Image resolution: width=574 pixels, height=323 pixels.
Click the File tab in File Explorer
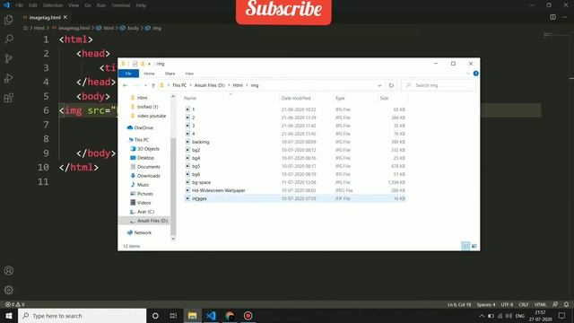pos(128,74)
